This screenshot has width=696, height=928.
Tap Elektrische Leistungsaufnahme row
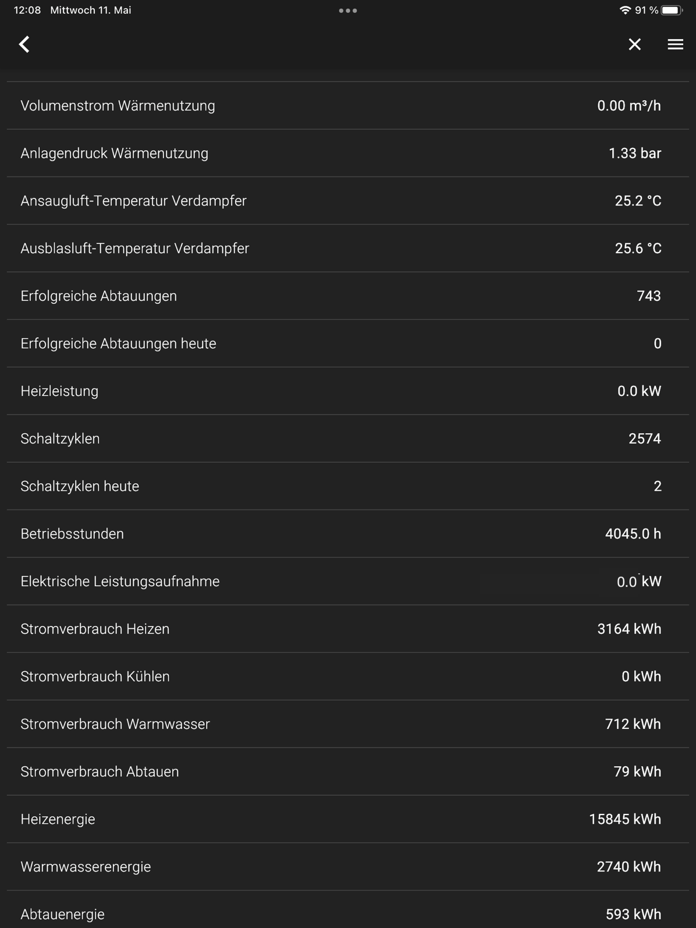(348, 582)
